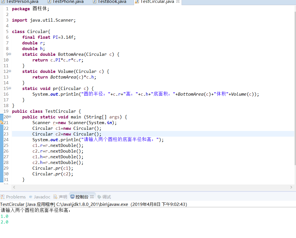Click the Circular.pr(c1) call
296x238 pixels.
coord(53,168)
